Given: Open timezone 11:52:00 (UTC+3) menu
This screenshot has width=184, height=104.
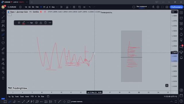Looking at the screenshot, I should click(x=170, y=96).
